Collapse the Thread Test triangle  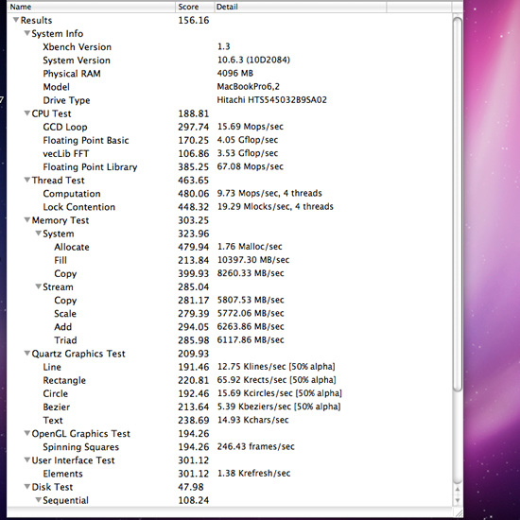(x=27, y=180)
